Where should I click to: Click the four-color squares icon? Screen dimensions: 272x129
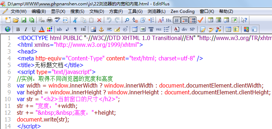pyautogui.click(x=246, y=29)
